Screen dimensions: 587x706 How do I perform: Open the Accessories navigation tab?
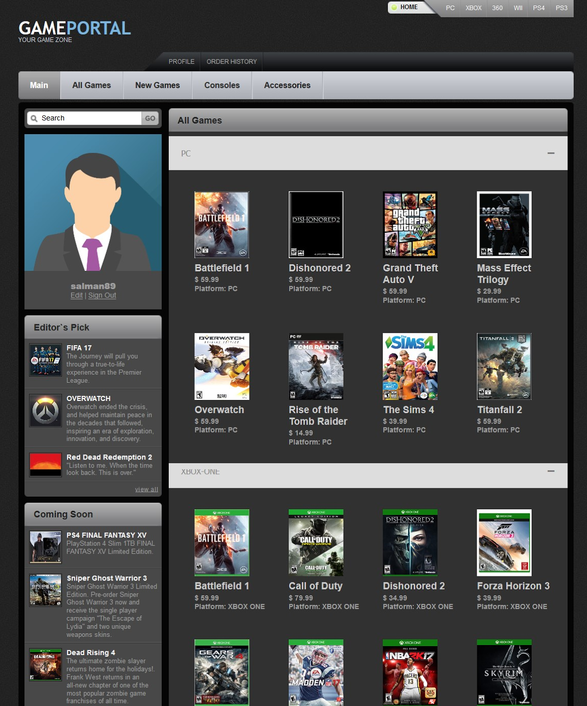point(287,85)
